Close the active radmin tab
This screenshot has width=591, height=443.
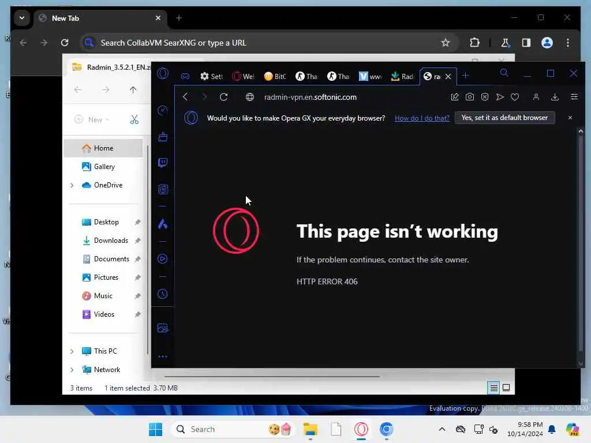click(448, 77)
